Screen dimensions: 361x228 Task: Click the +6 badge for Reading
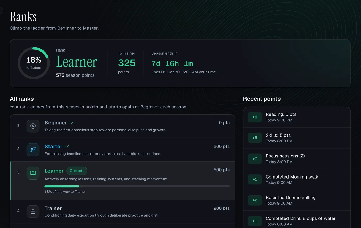pyautogui.click(x=255, y=117)
